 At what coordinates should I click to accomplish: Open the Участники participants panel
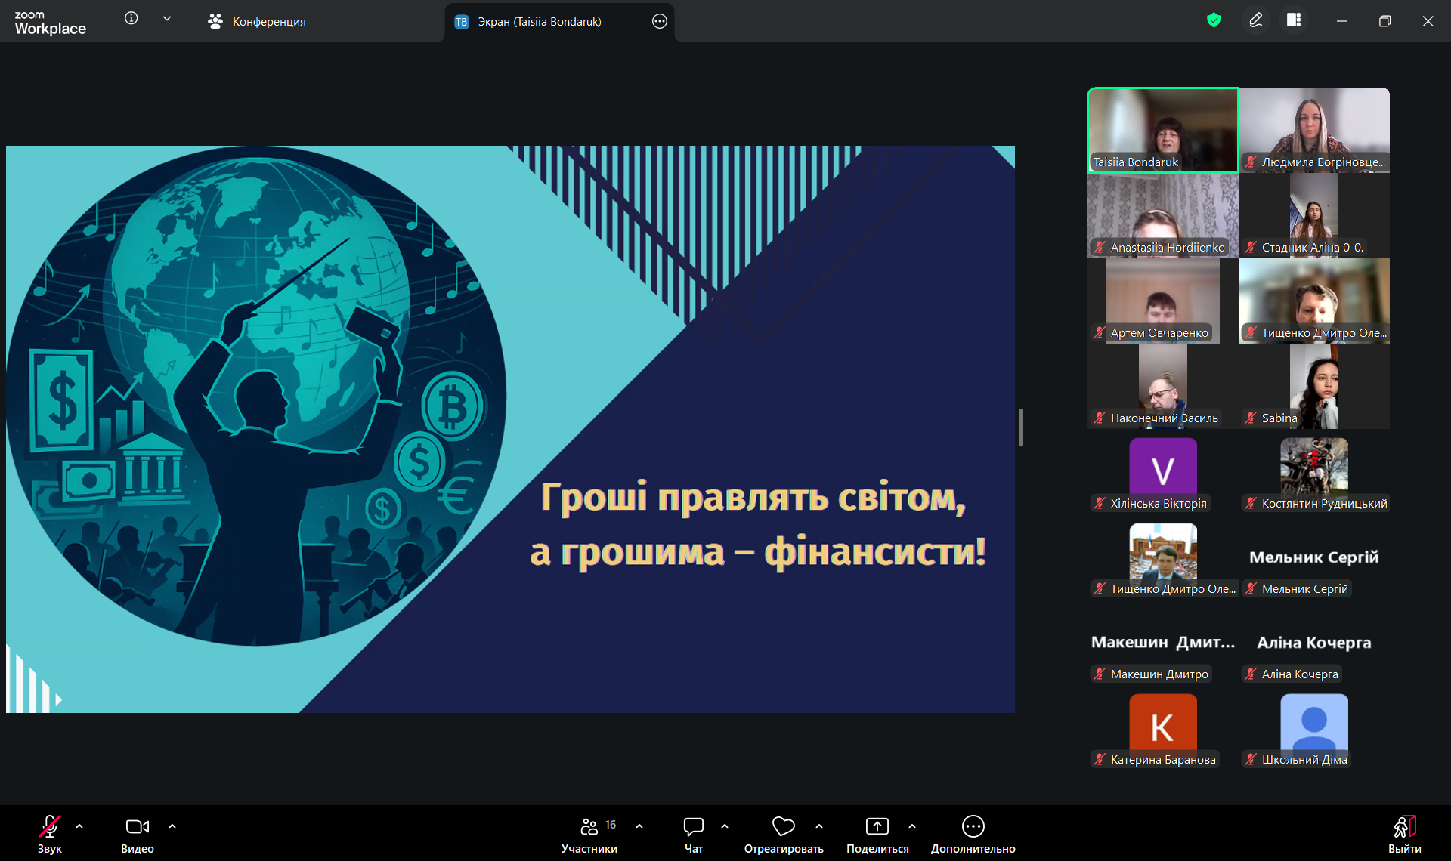(589, 834)
